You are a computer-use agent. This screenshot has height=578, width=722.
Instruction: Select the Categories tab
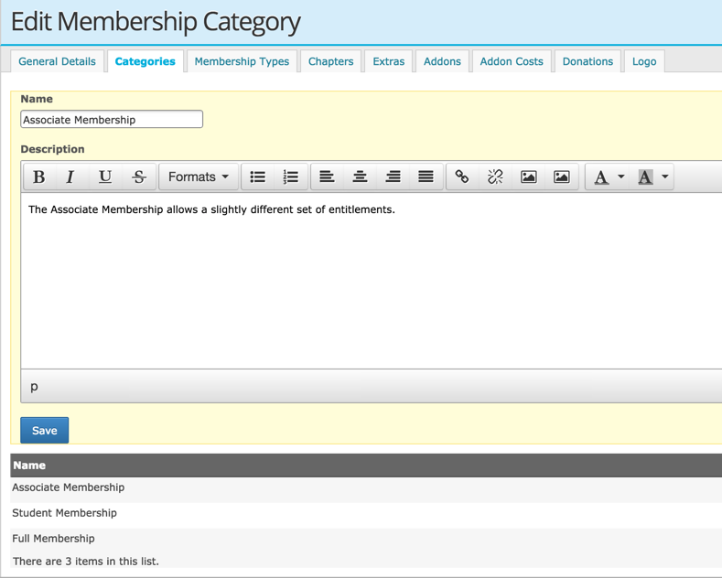pyautogui.click(x=145, y=61)
